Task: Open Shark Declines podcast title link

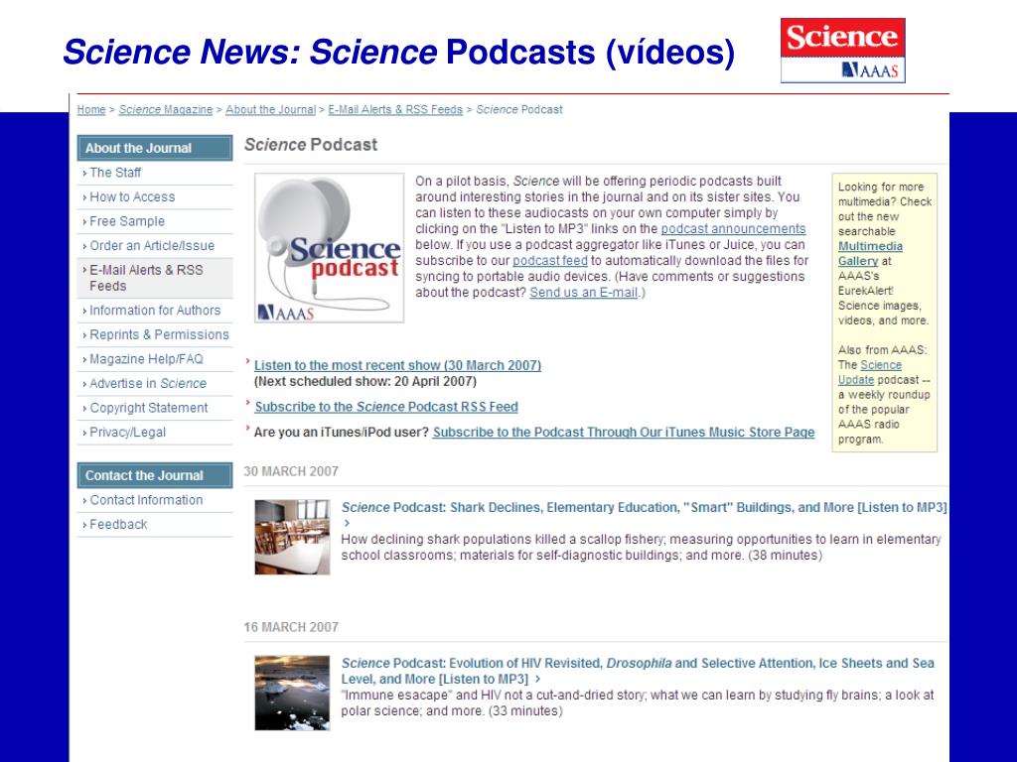Action: pyautogui.click(x=644, y=507)
